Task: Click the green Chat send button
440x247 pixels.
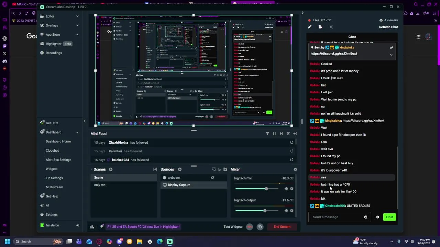Action: [x=389, y=217]
